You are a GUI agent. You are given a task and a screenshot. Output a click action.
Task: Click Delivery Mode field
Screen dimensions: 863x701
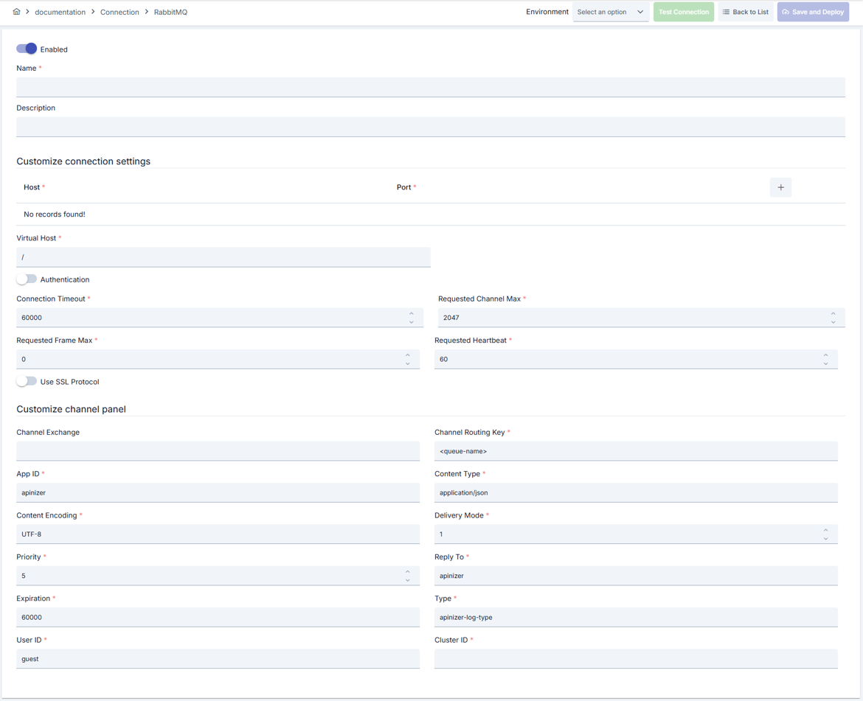[x=636, y=534]
